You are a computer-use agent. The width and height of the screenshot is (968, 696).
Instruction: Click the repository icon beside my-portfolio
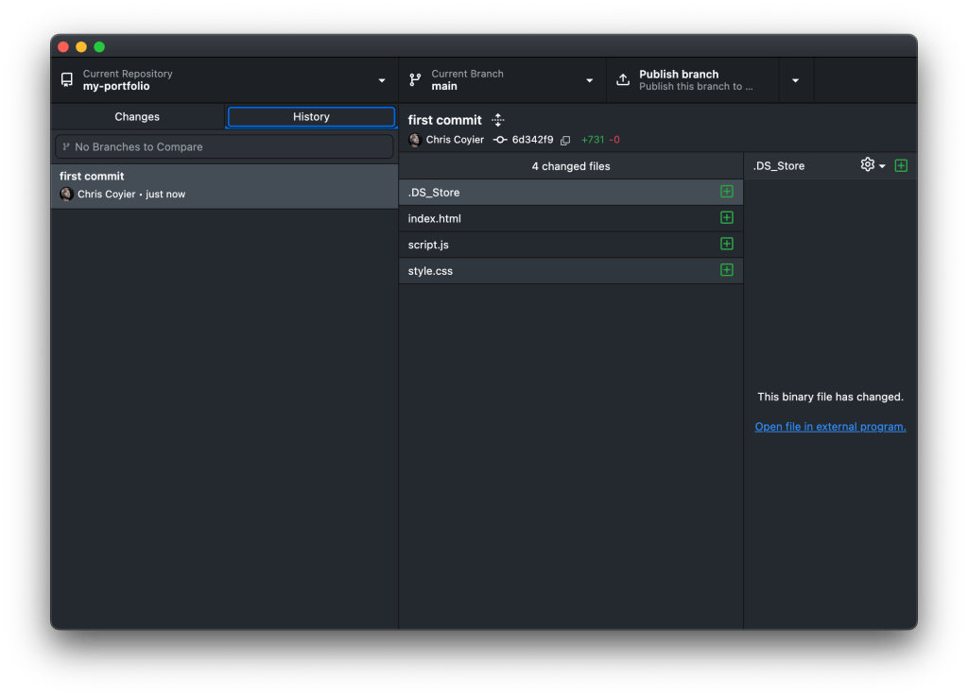tap(66, 79)
